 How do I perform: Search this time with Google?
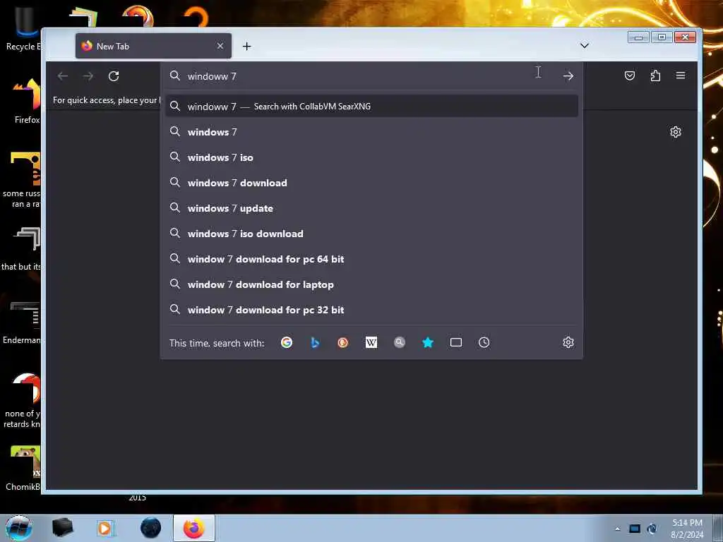287,342
